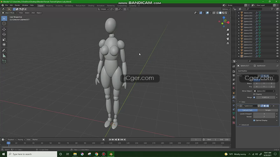280x157 pixels.
Task: Switch to wireframe viewport shading
Action: [218, 13]
